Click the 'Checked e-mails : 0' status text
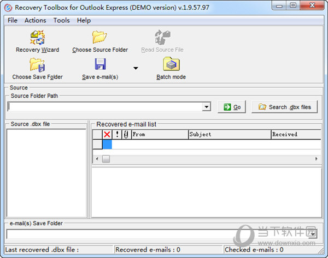 click(254, 250)
